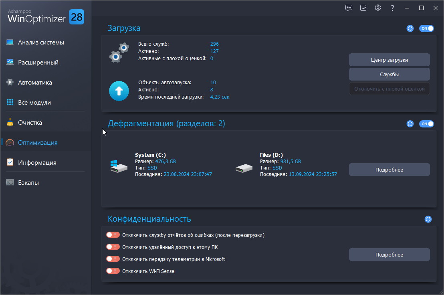444x295 pixels.
Task: Toggle the Загрузка ON switch
Action: point(426,28)
